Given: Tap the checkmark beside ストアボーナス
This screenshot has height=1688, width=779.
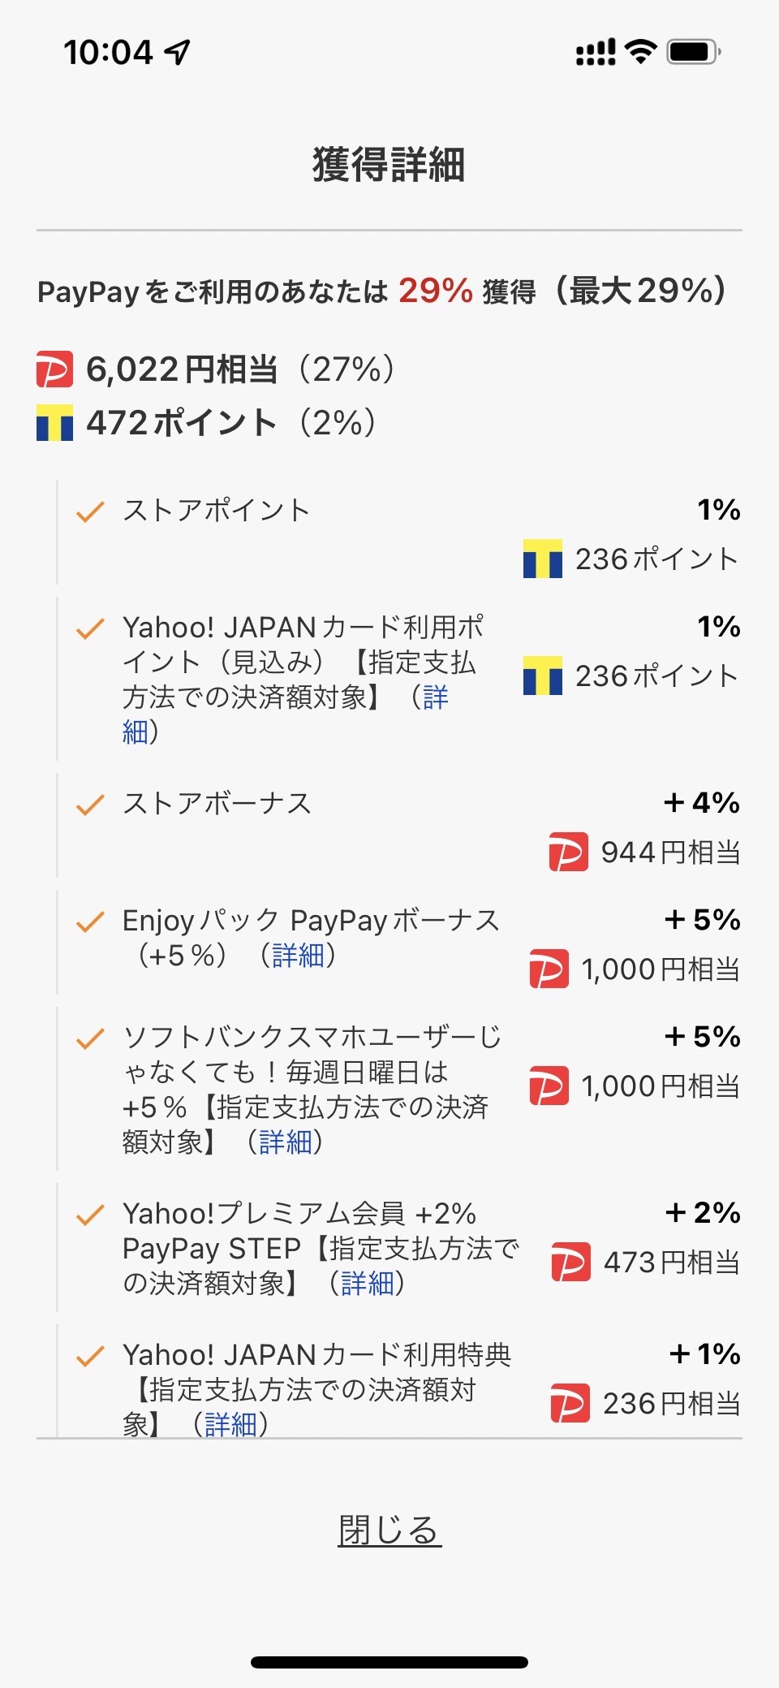Looking at the screenshot, I should 90,805.
